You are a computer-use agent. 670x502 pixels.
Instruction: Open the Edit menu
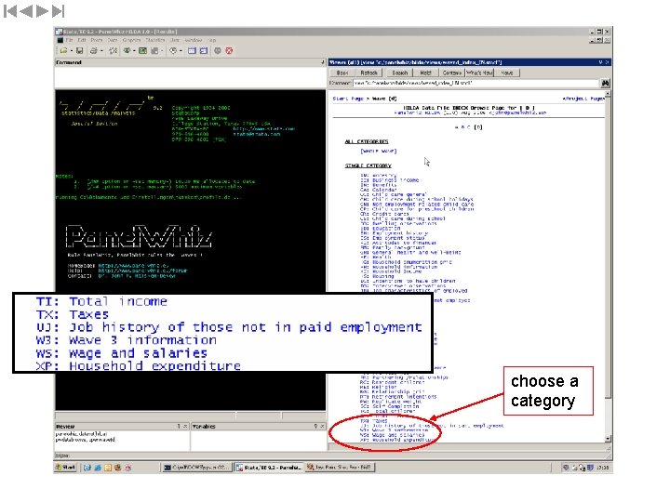click(x=82, y=40)
